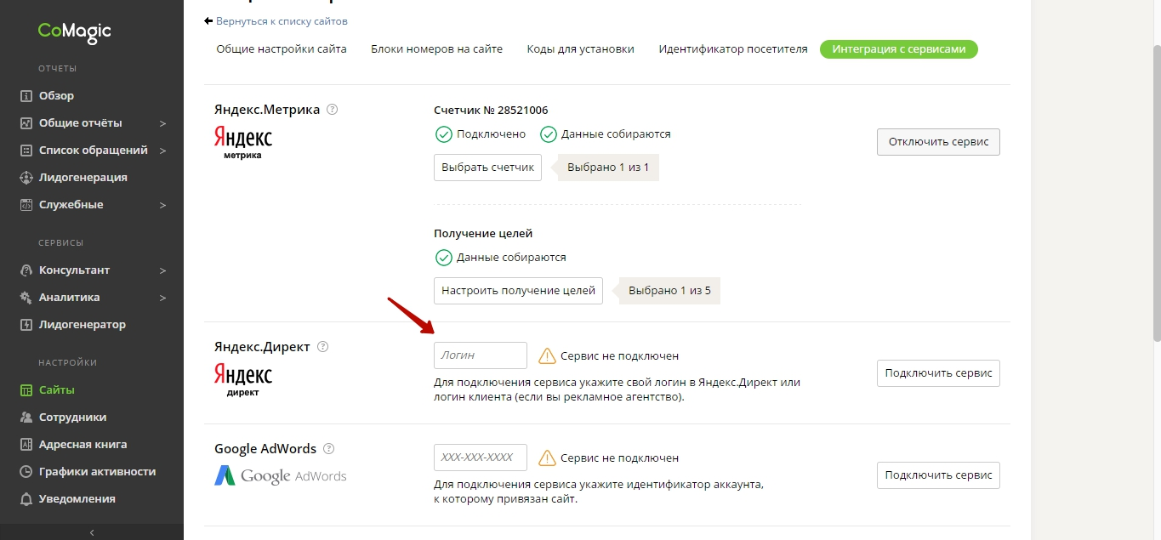
Task: Open the Блоки номеров на сайте tab
Action: click(x=436, y=49)
